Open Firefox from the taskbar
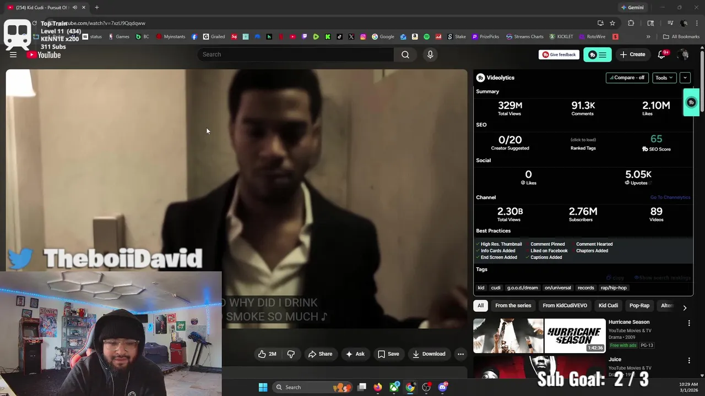Screen dimensions: 705x396 coord(377,387)
